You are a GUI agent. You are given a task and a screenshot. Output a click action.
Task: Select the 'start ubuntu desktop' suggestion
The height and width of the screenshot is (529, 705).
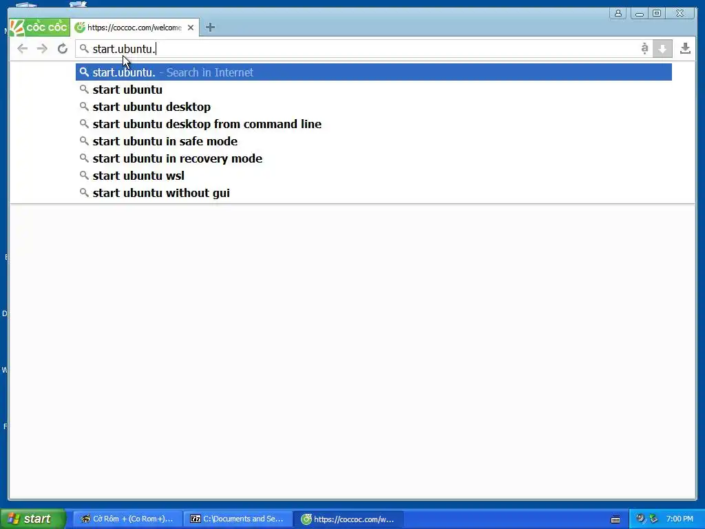[x=374, y=107]
